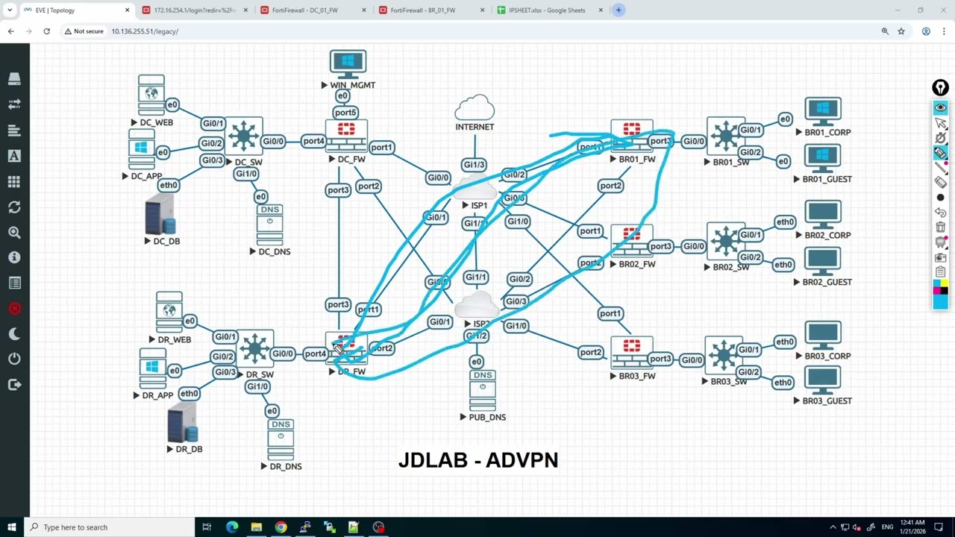Open Microsoft Edge from taskbar

coord(232,527)
